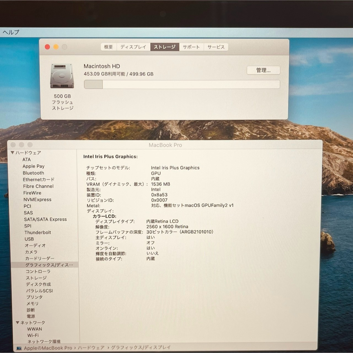Select ストレージ in the System Information sidebar
Image resolution: width=353 pixels, height=353 pixels.
36,278
